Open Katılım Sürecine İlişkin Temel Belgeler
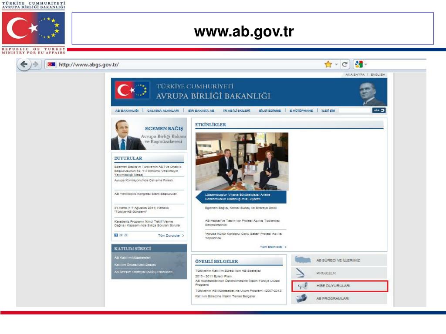The width and height of the screenshot is (446, 334). (x=225, y=296)
